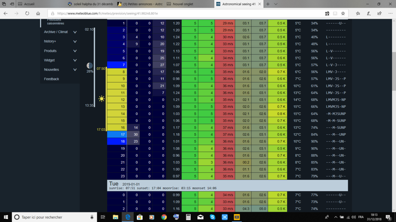Show hidden system tray icons chevron
The width and height of the screenshot is (396, 222).
tap(336, 217)
